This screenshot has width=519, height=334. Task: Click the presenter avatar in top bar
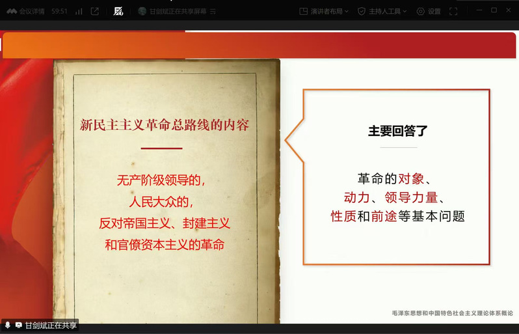pyautogui.click(x=142, y=11)
